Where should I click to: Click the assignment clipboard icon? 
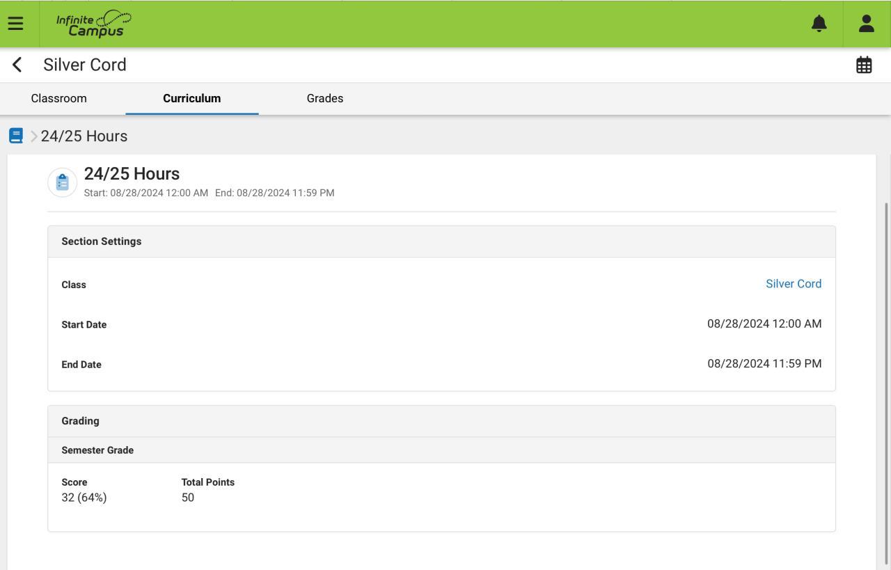(63, 182)
